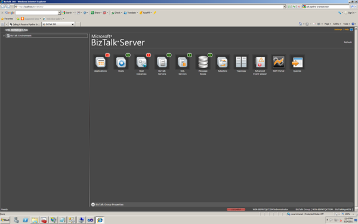Open the Host Instances icon
The width and height of the screenshot is (358, 224).
coord(141,62)
